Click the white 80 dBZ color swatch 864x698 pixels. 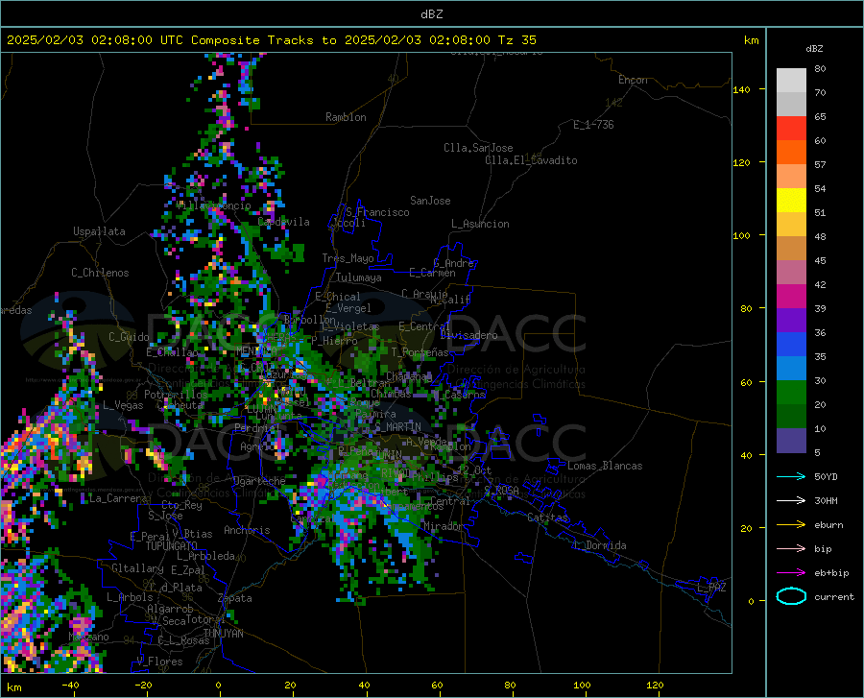pyautogui.click(x=791, y=81)
